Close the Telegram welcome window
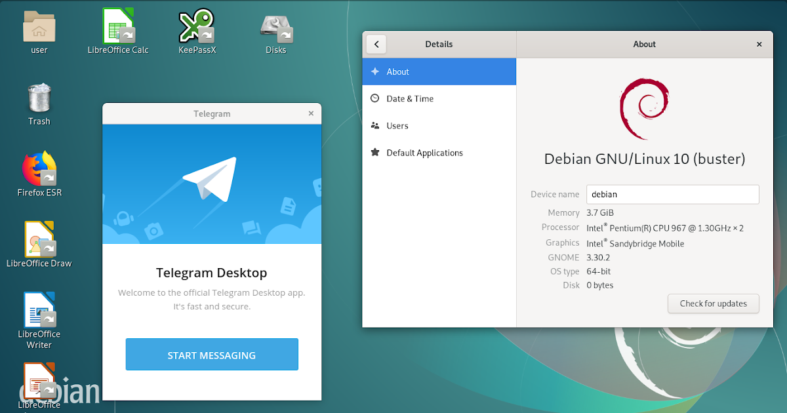 click(x=311, y=113)
